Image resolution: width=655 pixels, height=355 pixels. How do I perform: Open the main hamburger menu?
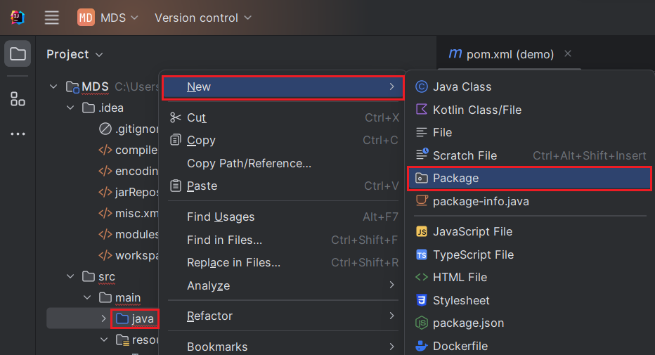52,18
